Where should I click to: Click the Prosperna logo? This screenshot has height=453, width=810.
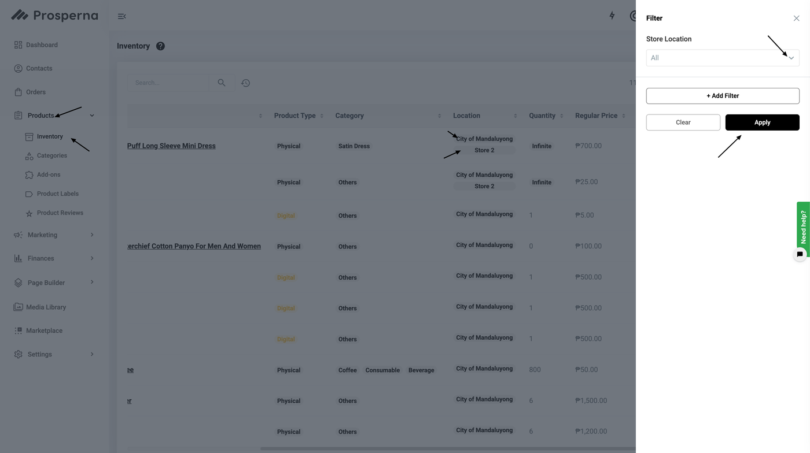coord(55,16)
